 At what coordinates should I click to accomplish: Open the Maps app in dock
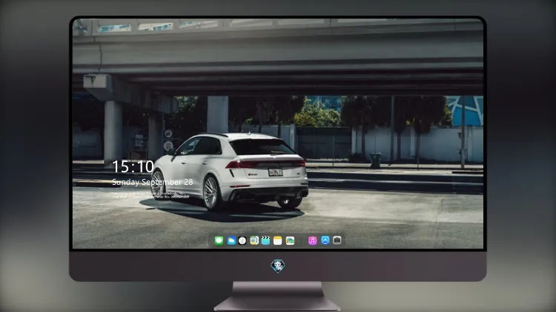point(254,241)
